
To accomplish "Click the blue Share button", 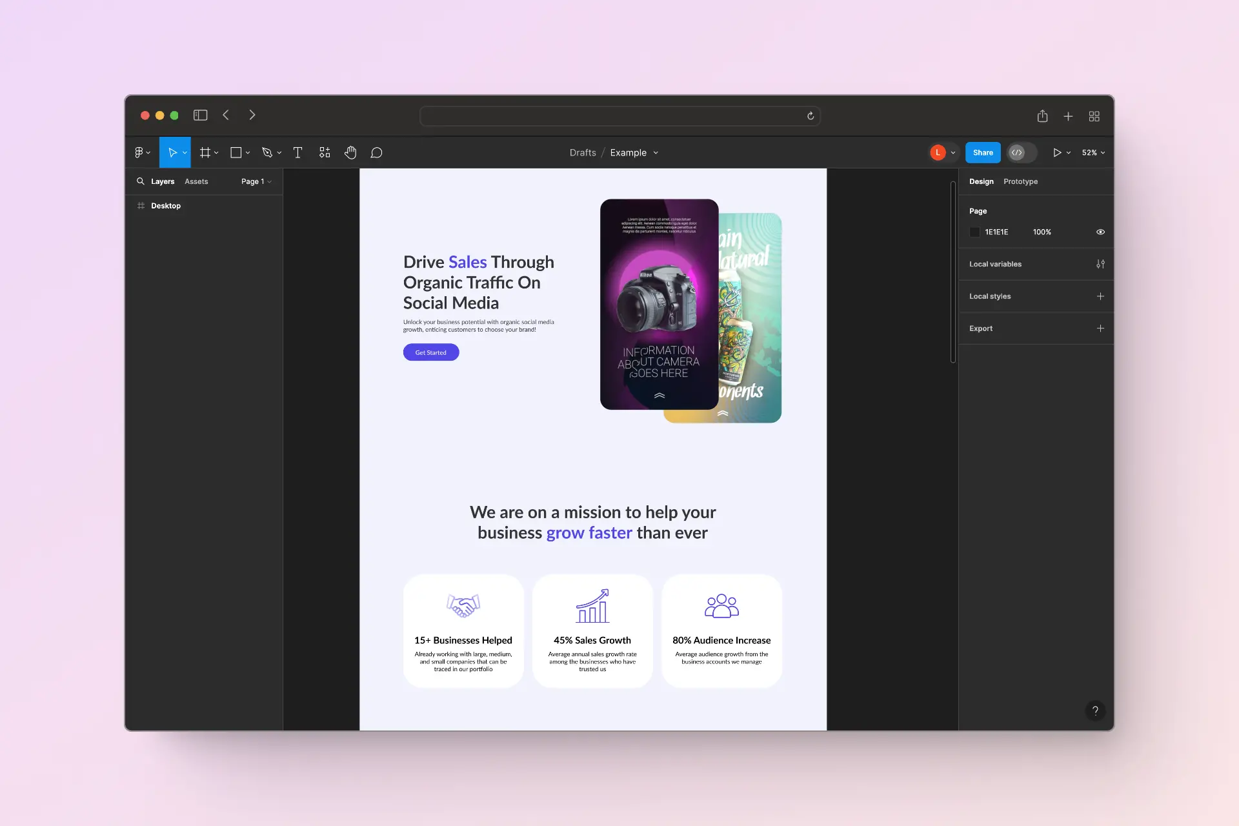I will coord(982,153).
